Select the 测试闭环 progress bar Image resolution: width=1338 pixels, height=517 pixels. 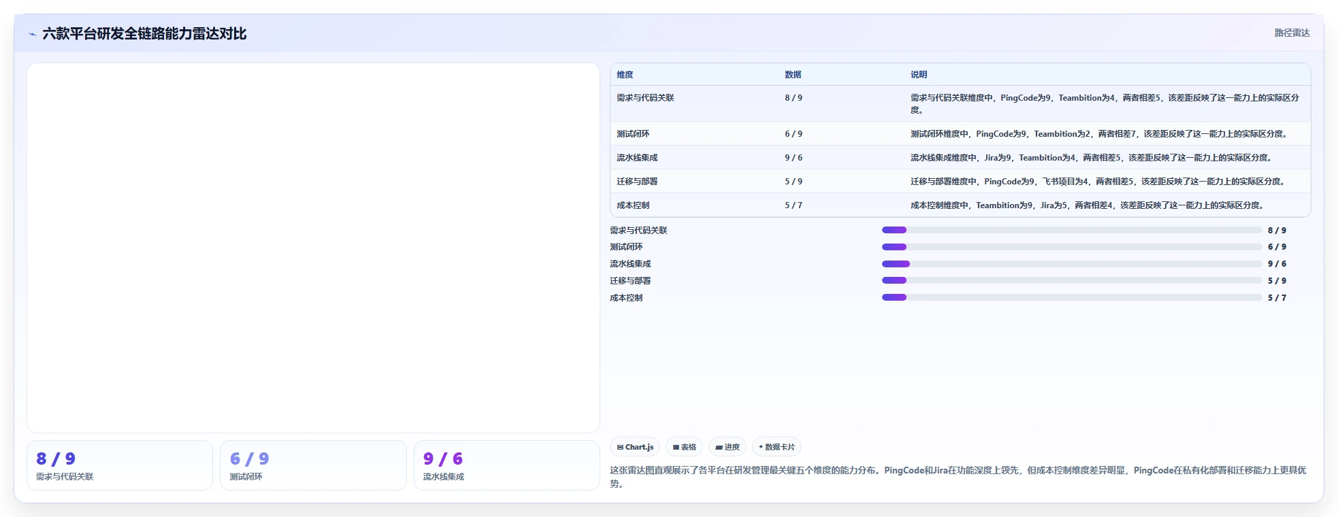pos(1071,247)
